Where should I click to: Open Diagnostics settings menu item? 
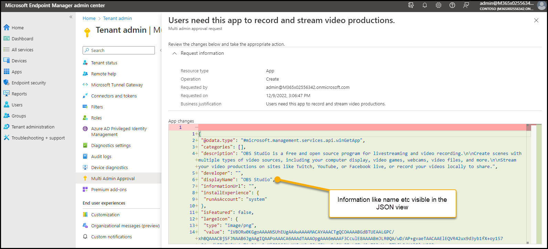point(111,145)
